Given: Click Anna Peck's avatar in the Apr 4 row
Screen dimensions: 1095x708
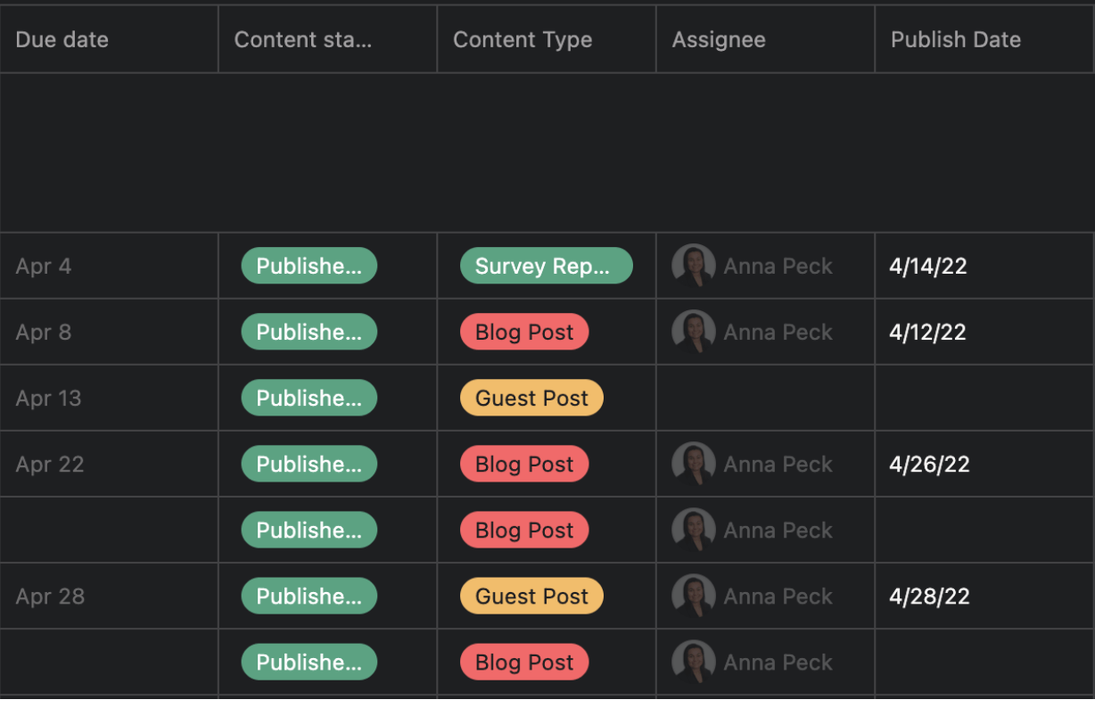Looking at the screenshot, I should [693, 266].
